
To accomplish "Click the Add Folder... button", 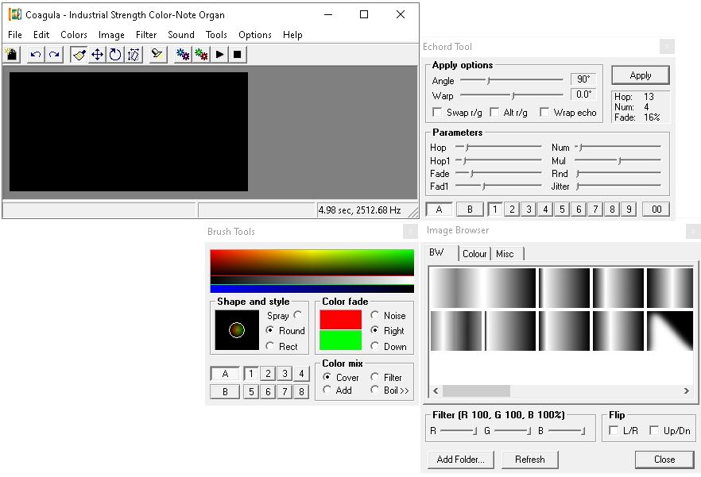I will (x=461, y=459).
